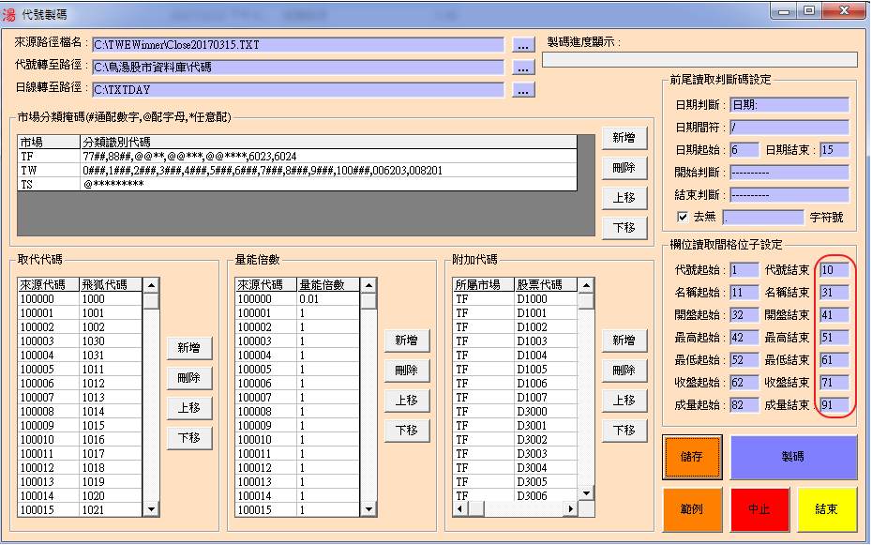The height and width of the screenshot is (545, 872).
Task: Select the TF market row in 市場分類掩碼
Action: point(297,157)
